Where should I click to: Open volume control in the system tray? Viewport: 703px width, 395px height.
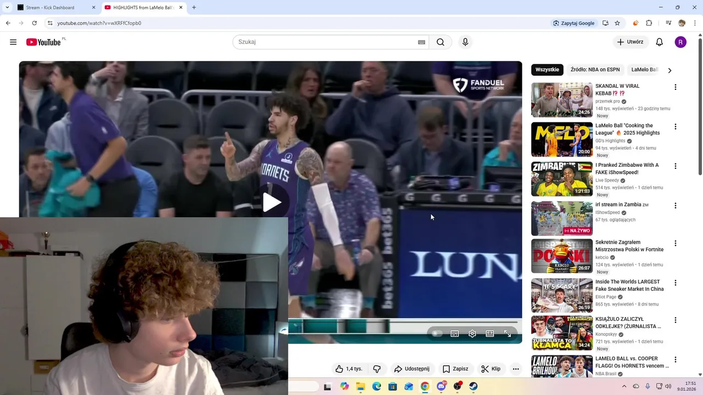(668, 386)
